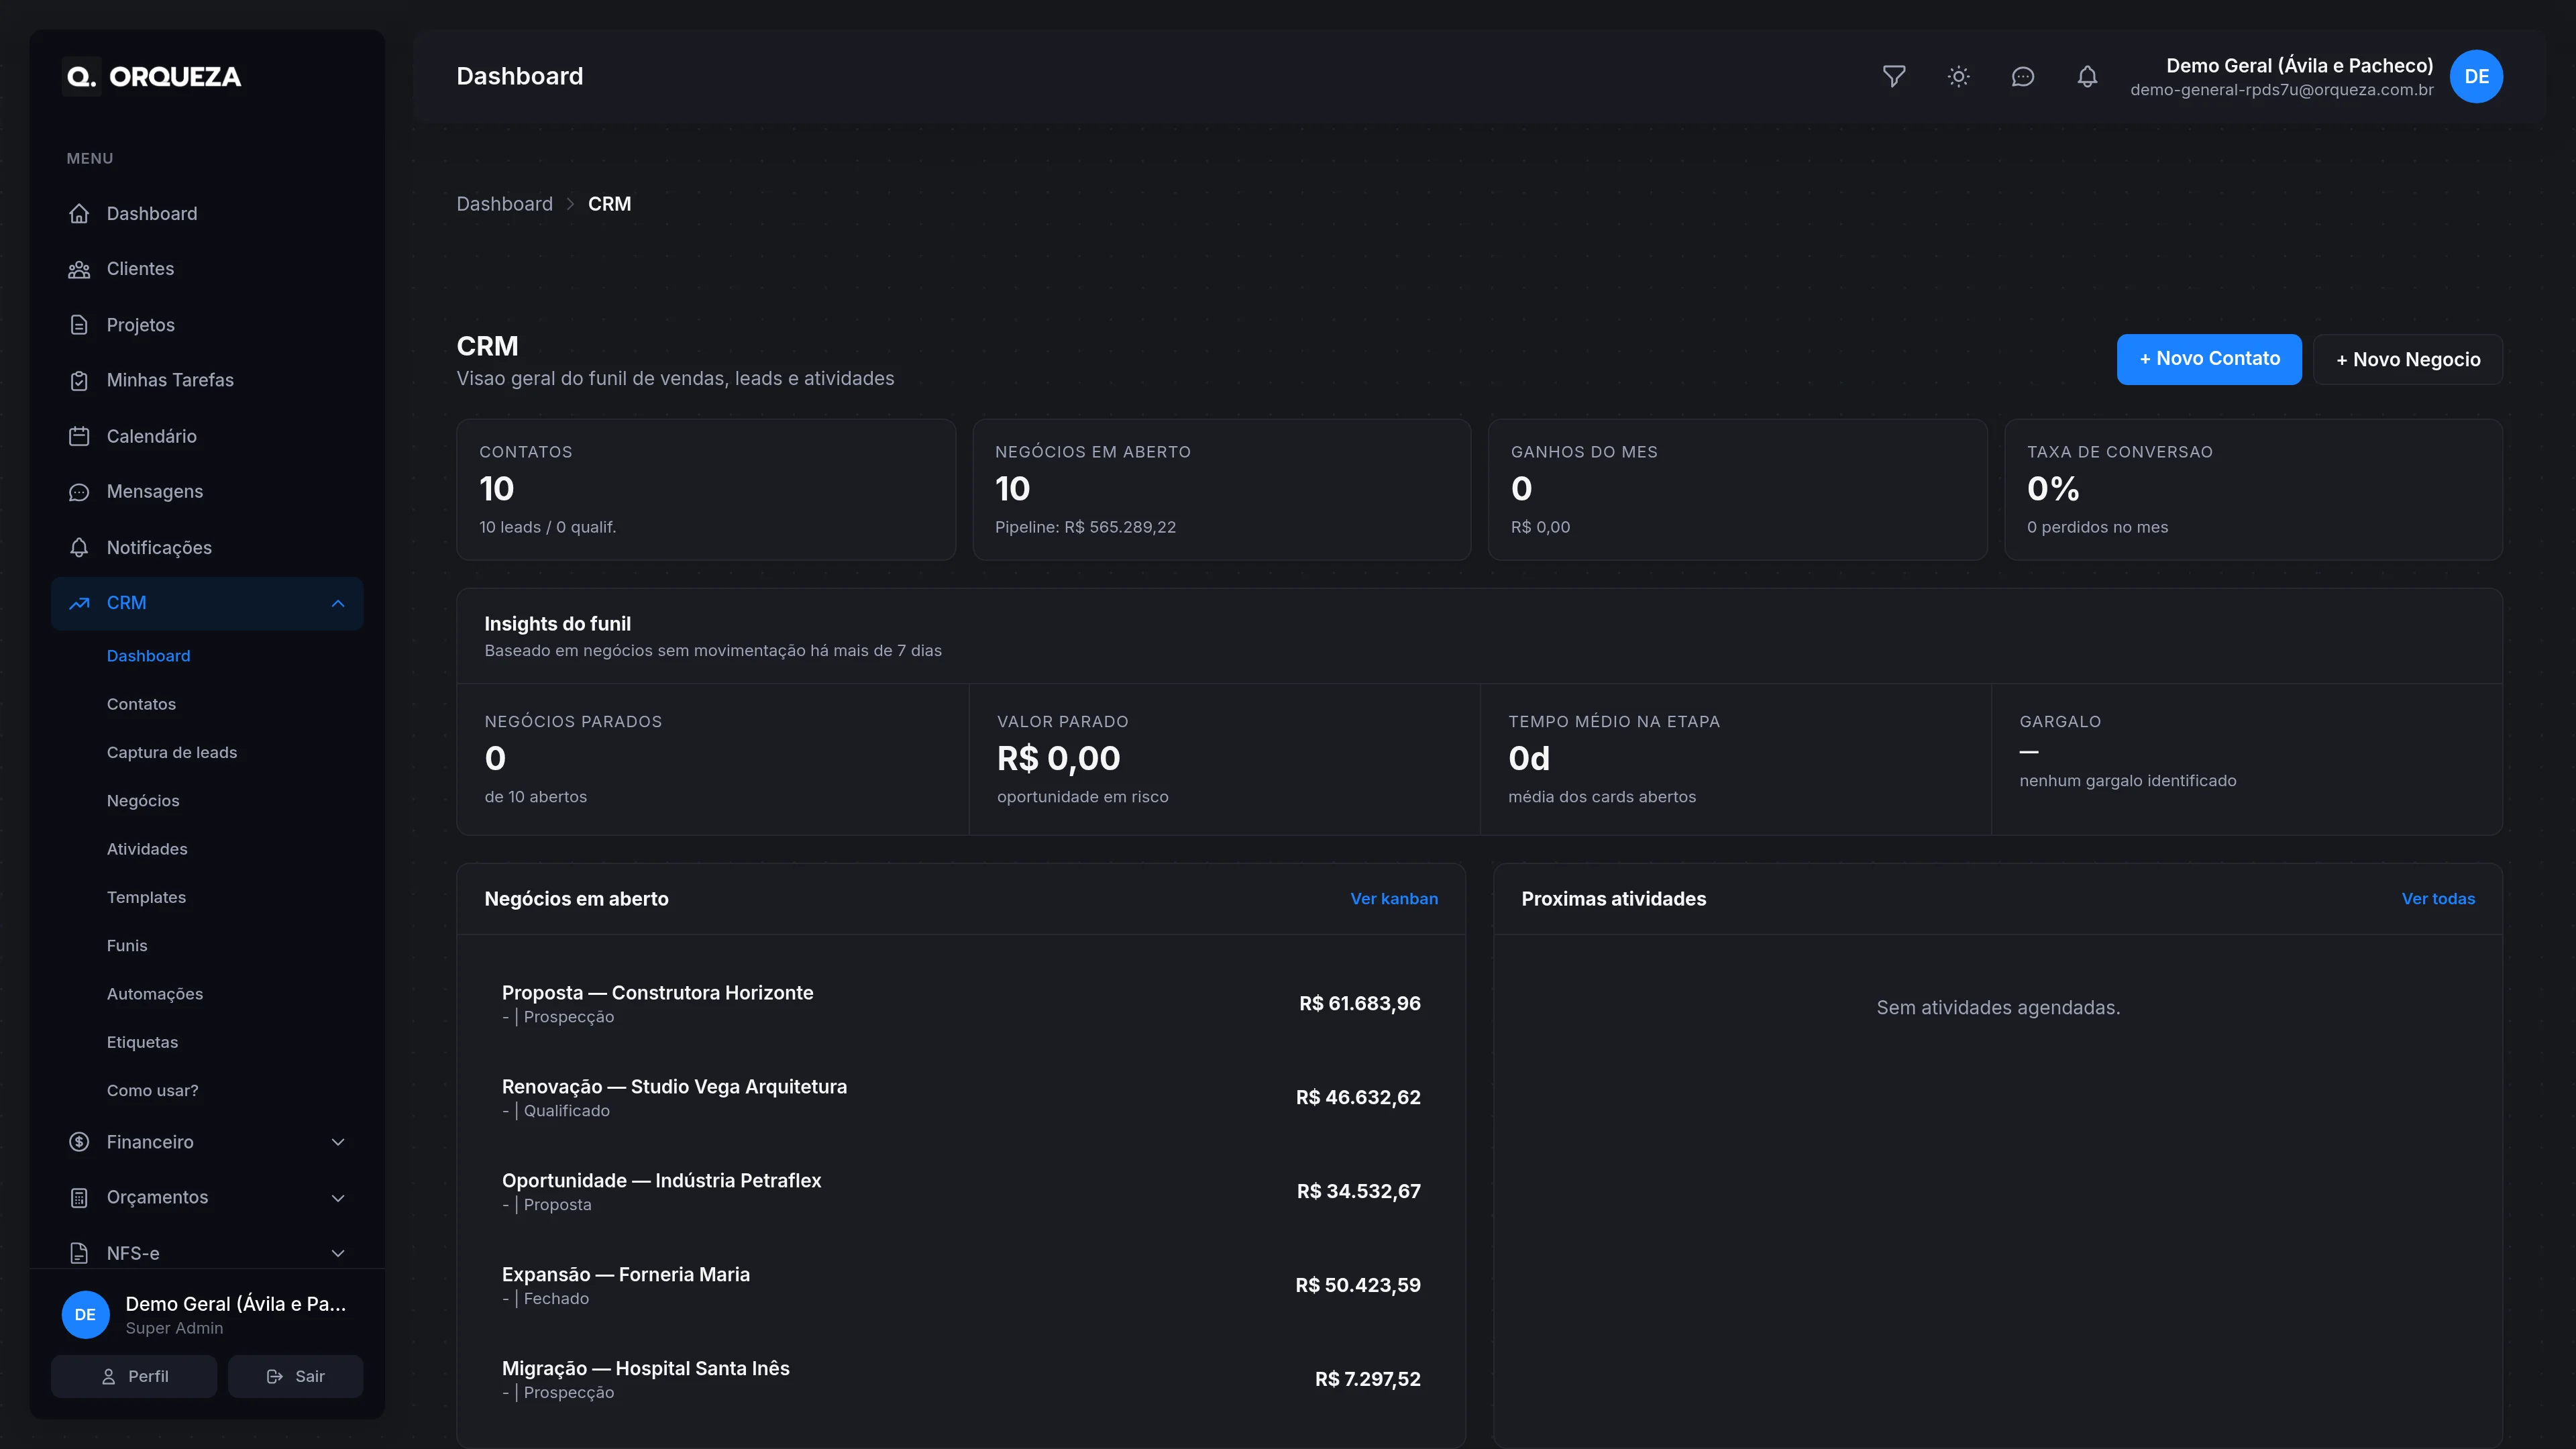Screen dimensions: 2576x1449
Task: Open the filter funnel icon in header
Action: click(x=1894, y=76)
